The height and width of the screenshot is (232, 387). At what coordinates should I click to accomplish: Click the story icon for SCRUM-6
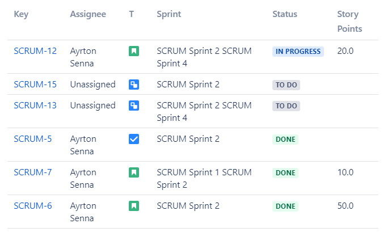point(134,206)
